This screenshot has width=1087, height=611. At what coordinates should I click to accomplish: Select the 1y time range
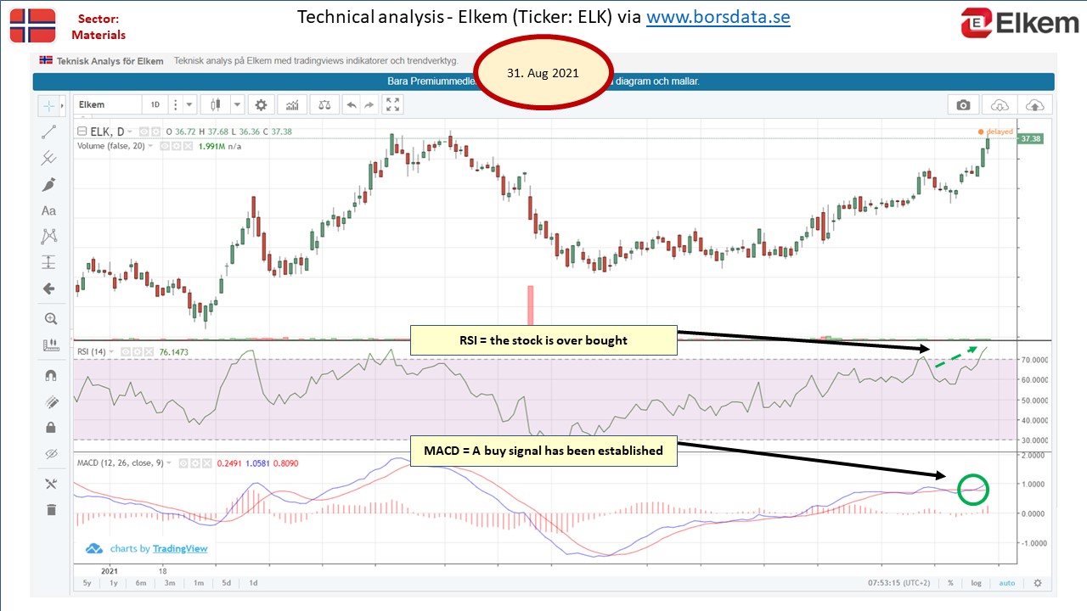114,583
